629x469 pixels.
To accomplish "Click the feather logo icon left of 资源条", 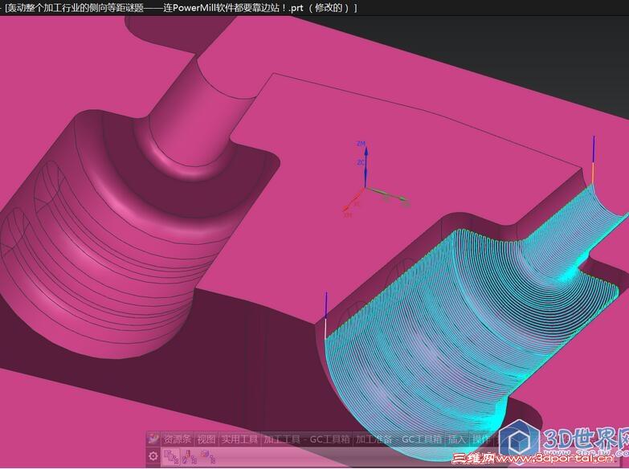I will [x=153, y=438].
